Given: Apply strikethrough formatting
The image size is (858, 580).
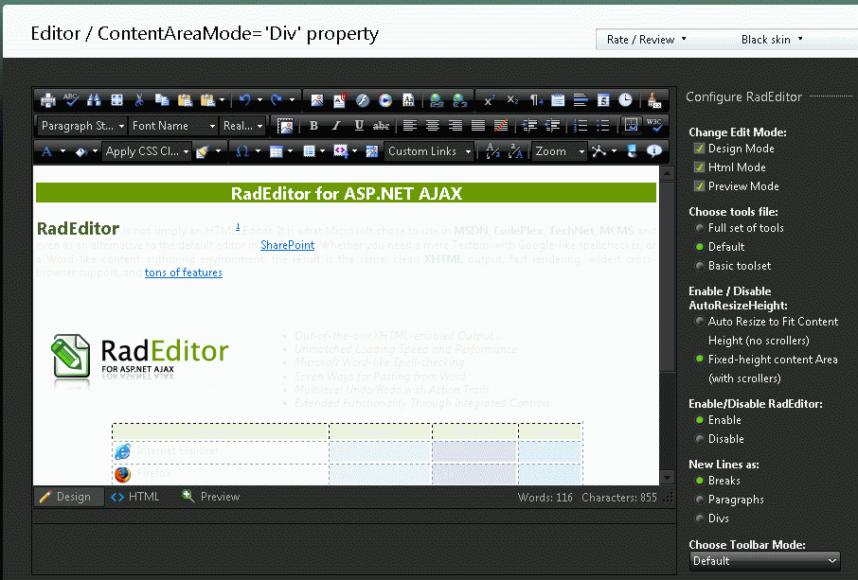Looking at the screenshot, I should pyautogui.click(x=381, y=126).
